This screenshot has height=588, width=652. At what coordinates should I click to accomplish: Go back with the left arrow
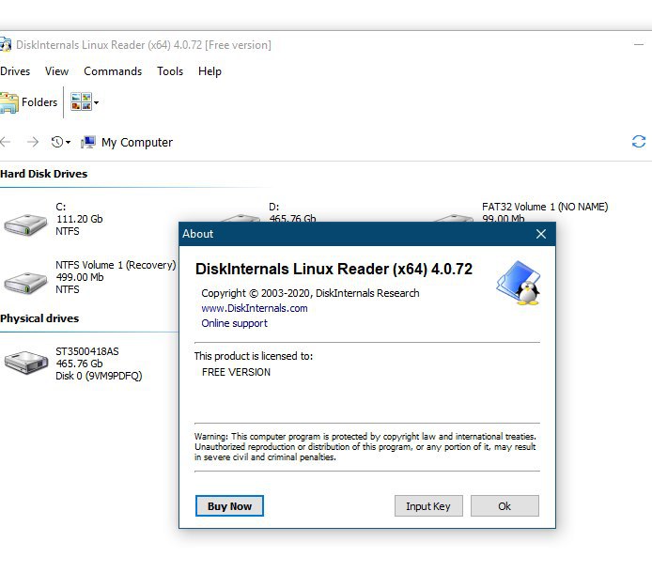pos(6,142)
